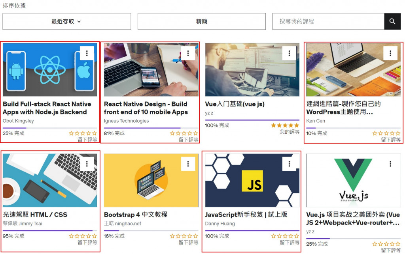Open options menu on Build Full-stack React Native card
This screenshot has width=405, height=254.
point(87,53)
